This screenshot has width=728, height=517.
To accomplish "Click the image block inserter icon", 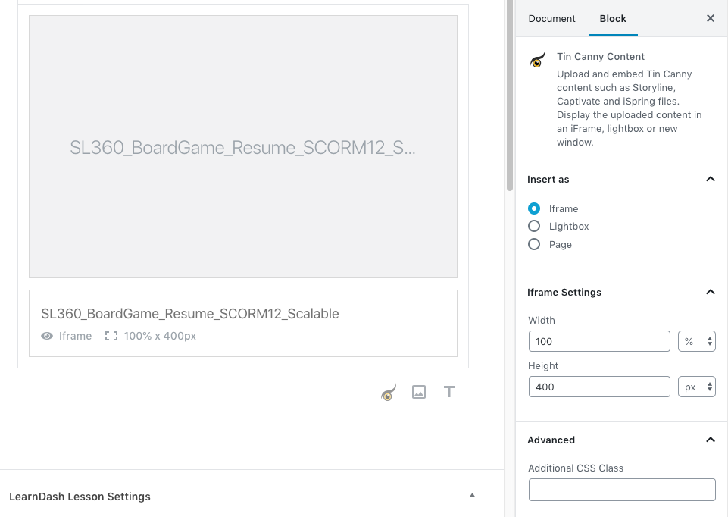I will [419, 392].
